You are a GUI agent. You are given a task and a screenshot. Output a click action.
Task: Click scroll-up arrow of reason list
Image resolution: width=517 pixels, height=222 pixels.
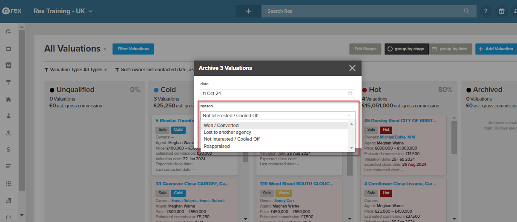click(351, 124)
